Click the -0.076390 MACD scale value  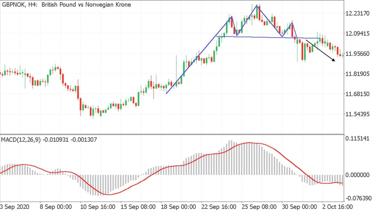[359, 197]
